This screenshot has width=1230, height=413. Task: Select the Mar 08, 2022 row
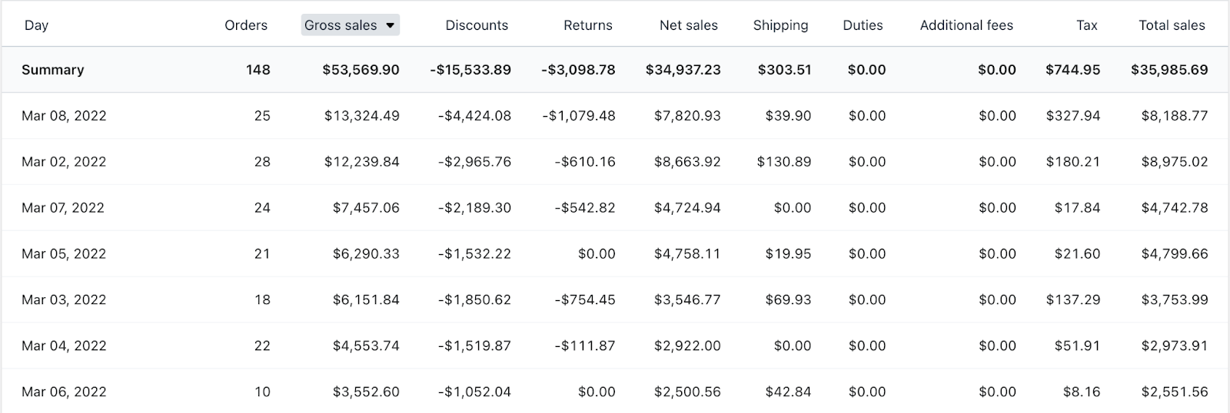coord(64,116)
